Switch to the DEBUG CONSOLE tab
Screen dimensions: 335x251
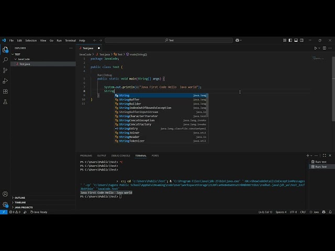point(121,156)
